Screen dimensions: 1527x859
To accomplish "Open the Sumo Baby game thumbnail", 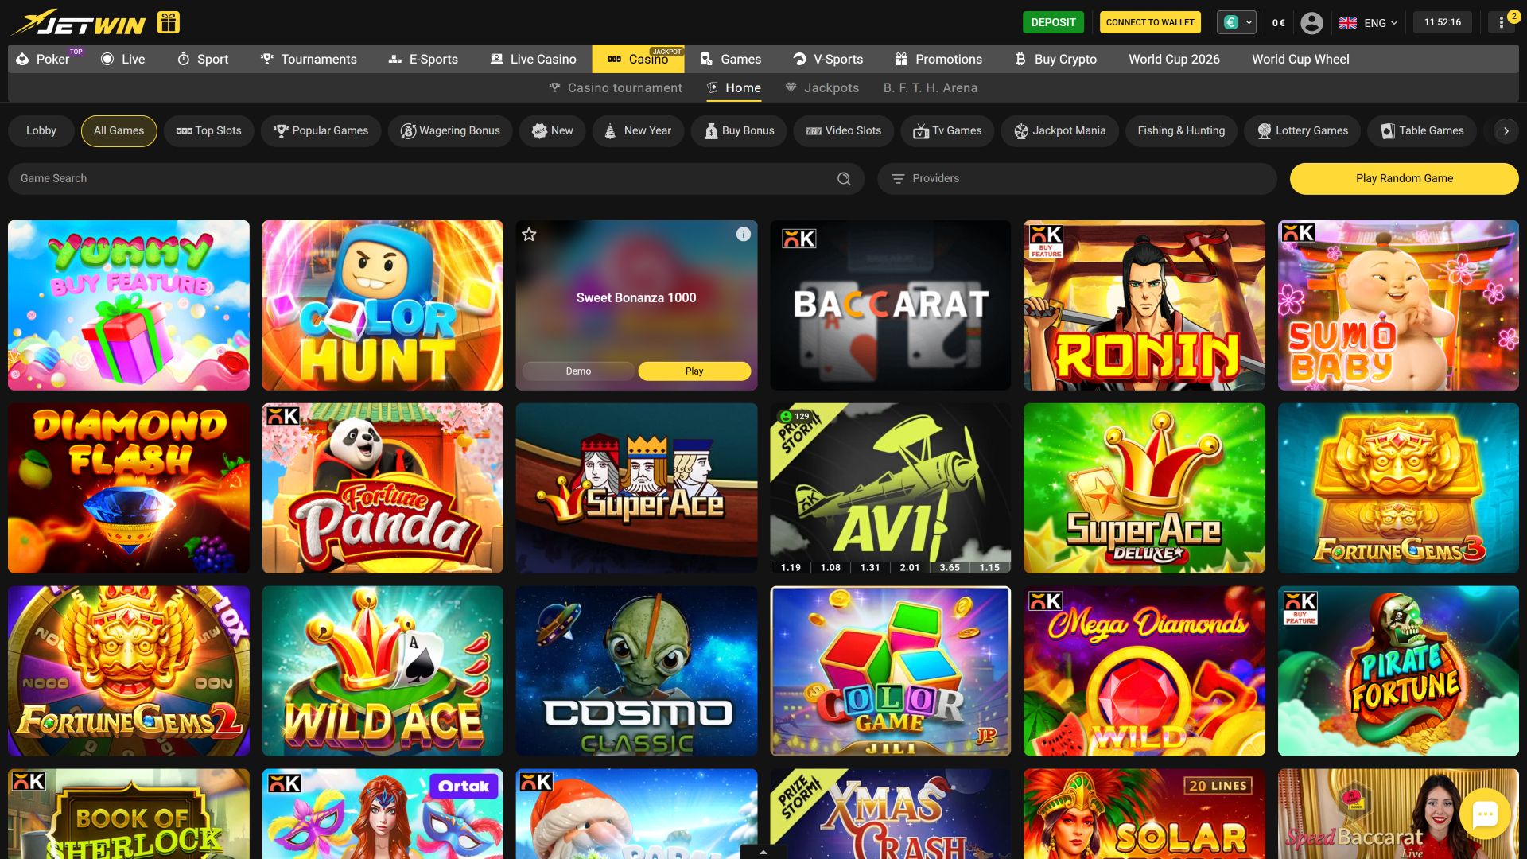I will [1398, 305].
